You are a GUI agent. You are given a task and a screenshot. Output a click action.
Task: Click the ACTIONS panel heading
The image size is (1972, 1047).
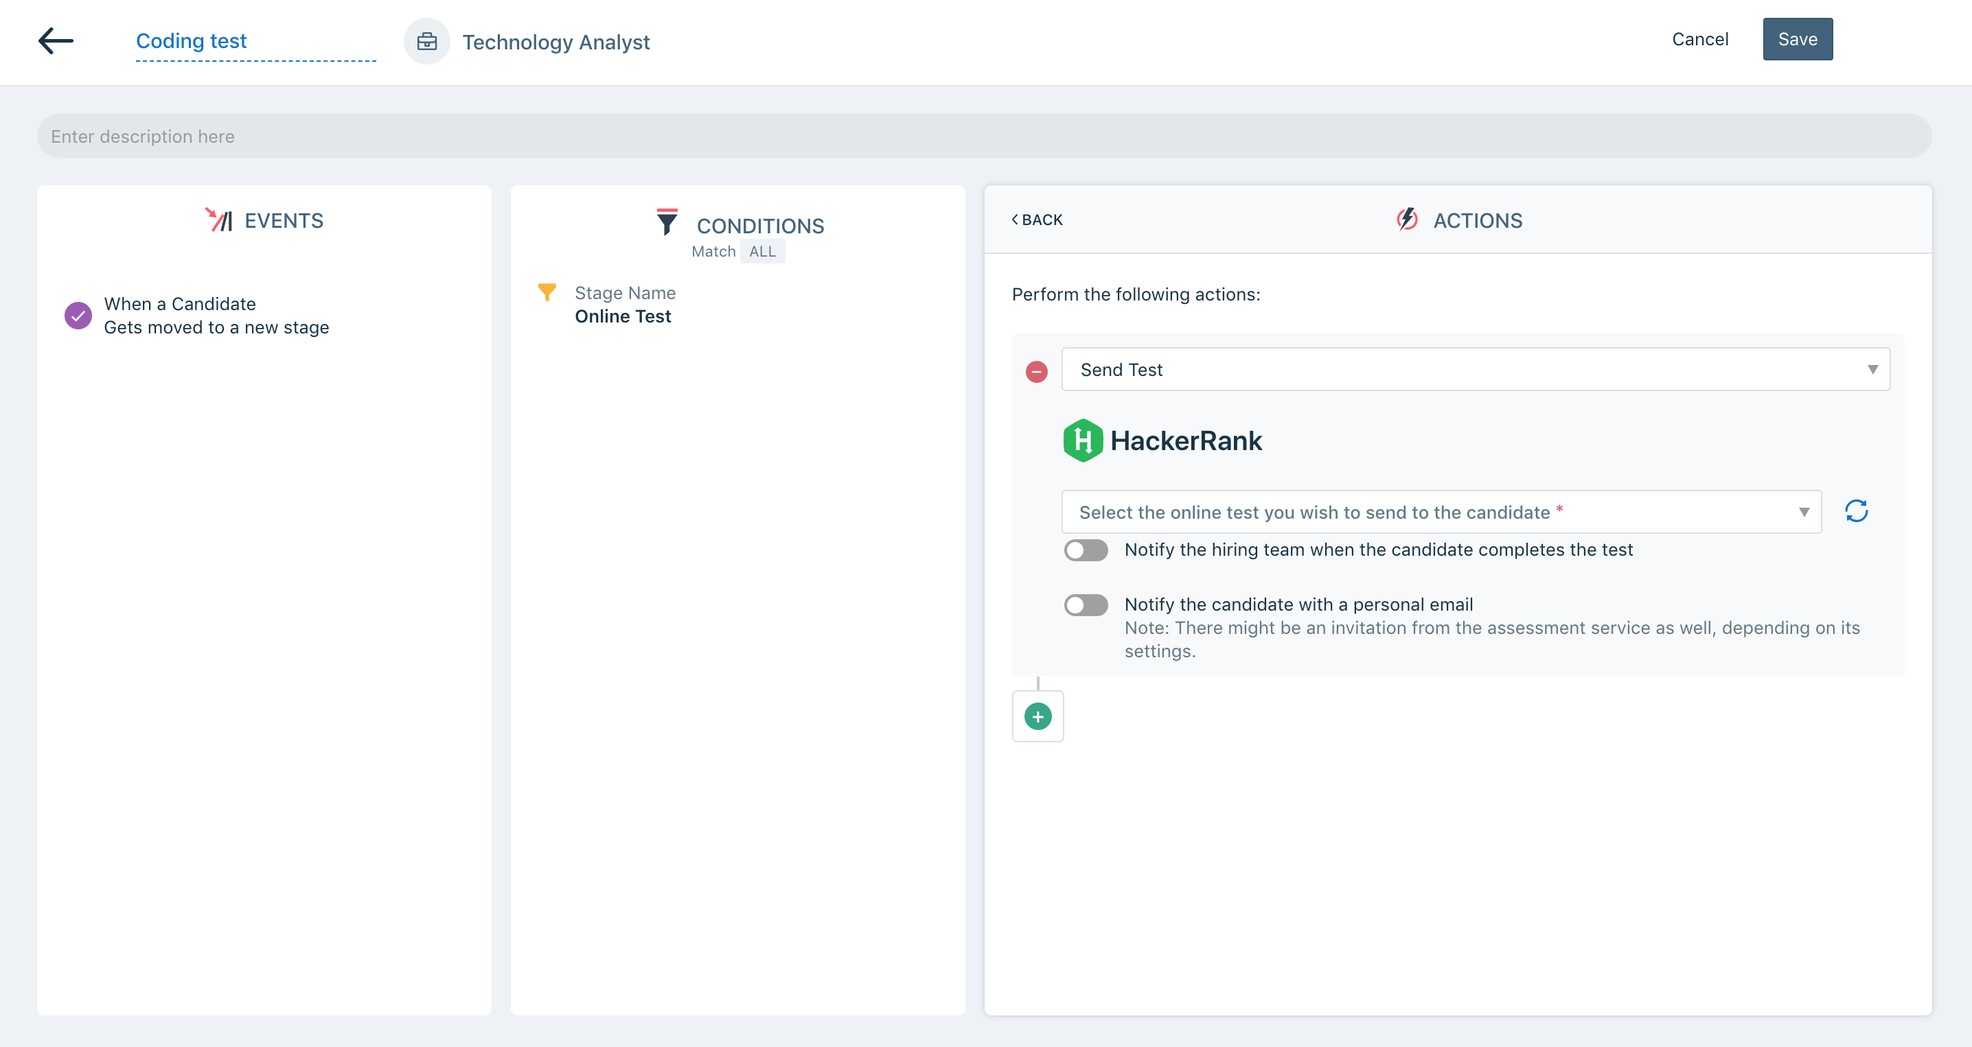click(1478, 221)
